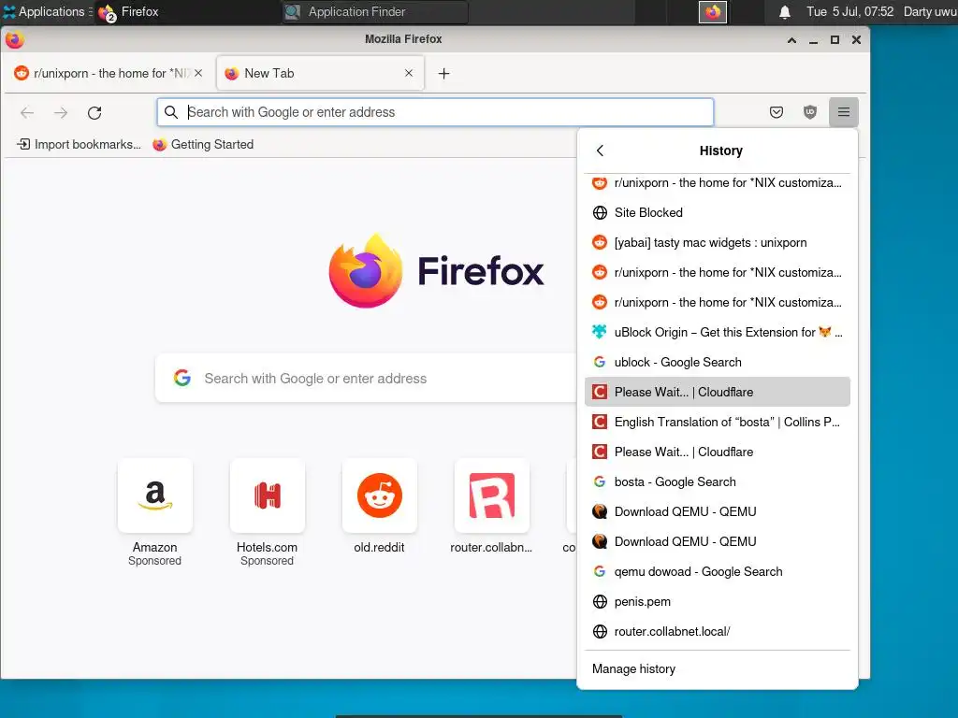958x718 pixels.
Task: Open the Getting Started bookmark
Action: 203,145
